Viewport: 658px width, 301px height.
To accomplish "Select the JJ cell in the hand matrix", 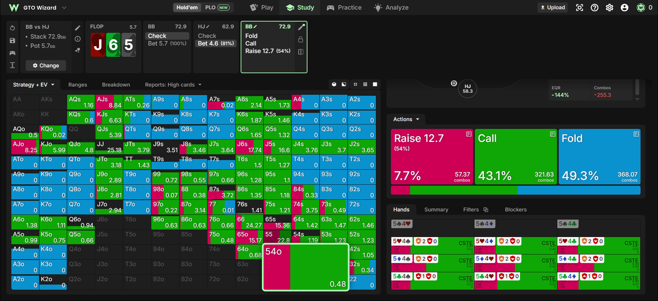I will (x=109, y=147).
